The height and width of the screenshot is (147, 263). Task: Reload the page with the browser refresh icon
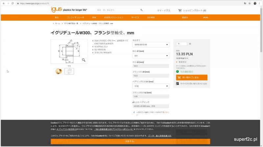point(12,3)
